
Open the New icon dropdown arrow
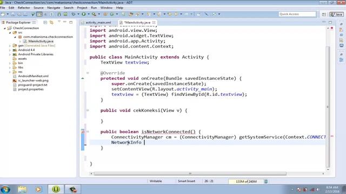pos(8,15)
